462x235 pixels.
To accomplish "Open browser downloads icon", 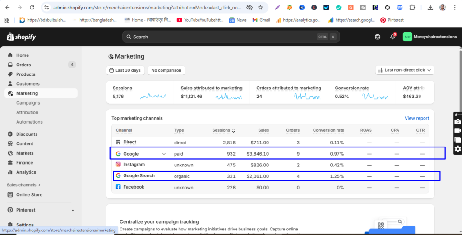I will 430,8.
